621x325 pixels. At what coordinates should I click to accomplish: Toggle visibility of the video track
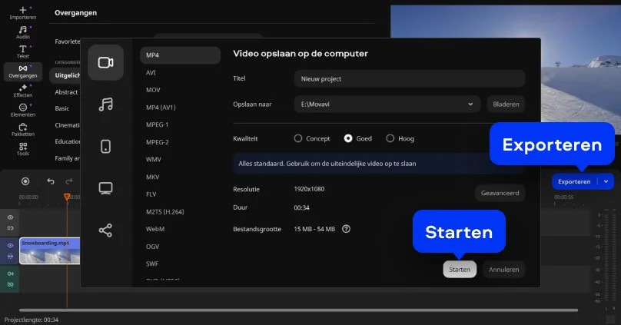pos(10,245)
